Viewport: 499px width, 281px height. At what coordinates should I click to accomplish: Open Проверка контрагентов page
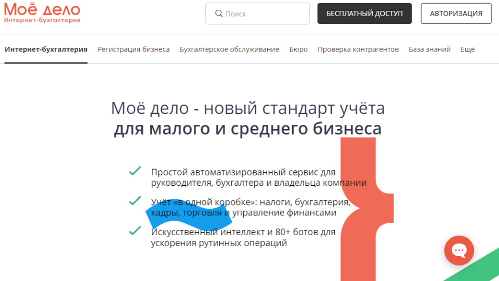[358, 49]
